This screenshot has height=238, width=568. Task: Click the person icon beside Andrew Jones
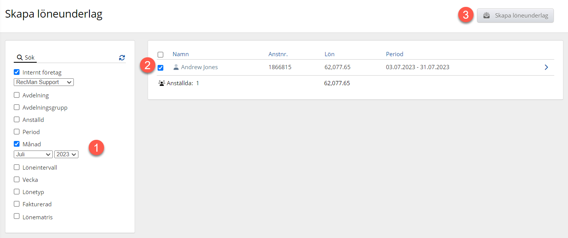coord(176,67)
